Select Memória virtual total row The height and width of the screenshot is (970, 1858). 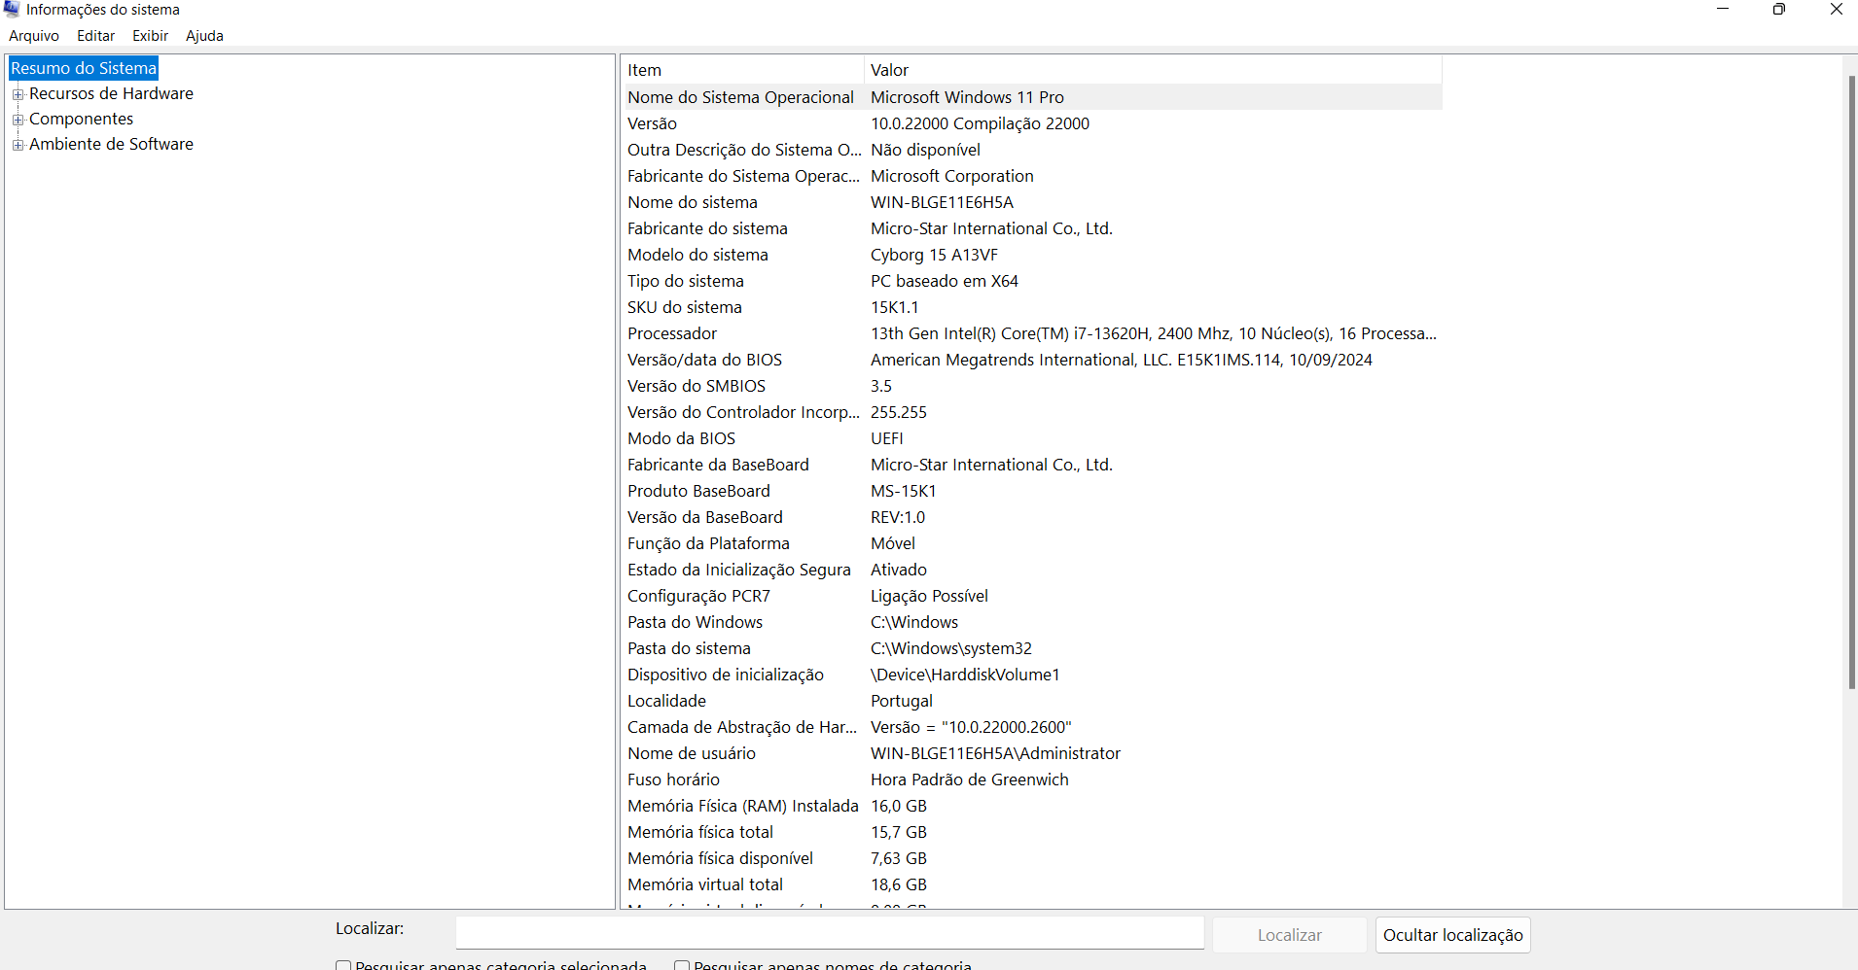[x=1031, y=884]
